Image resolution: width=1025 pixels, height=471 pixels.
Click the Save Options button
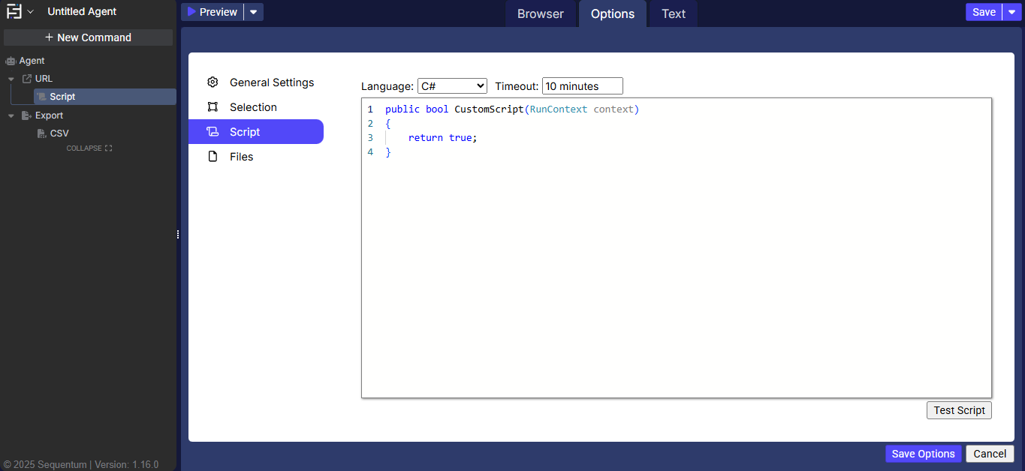tap(923, 454)
